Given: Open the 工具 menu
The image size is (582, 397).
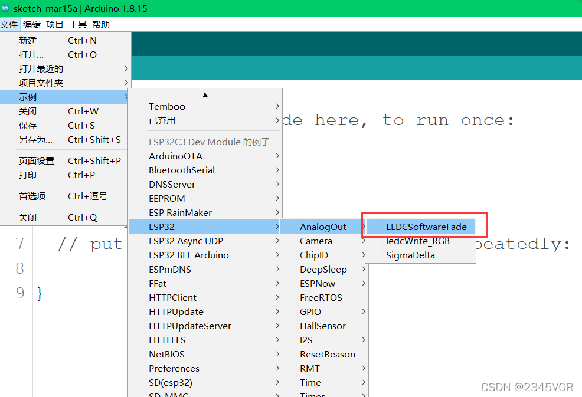Looking at the screenshot, I should [x=78, y=25].
